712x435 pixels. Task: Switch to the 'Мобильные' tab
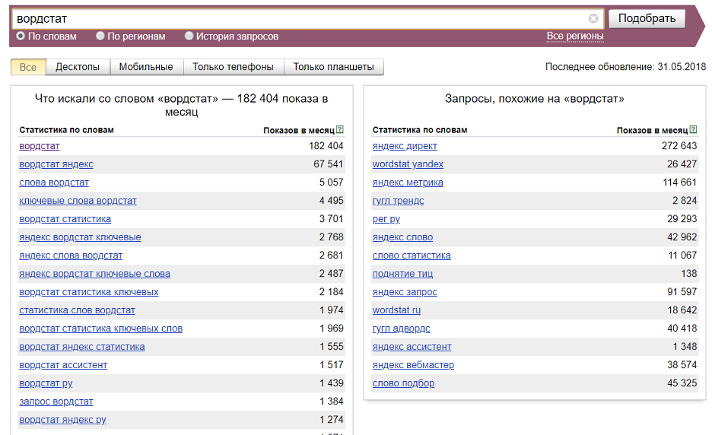coord(146,67)
